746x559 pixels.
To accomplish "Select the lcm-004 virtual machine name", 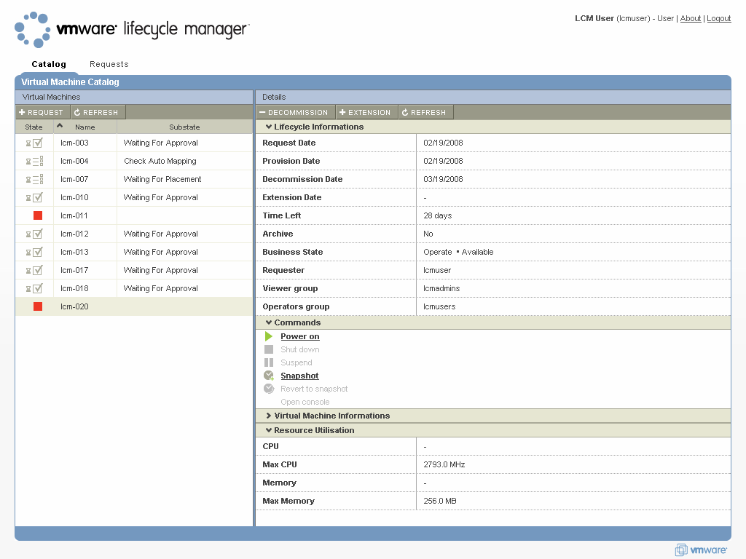I will [x=74, y=161].
